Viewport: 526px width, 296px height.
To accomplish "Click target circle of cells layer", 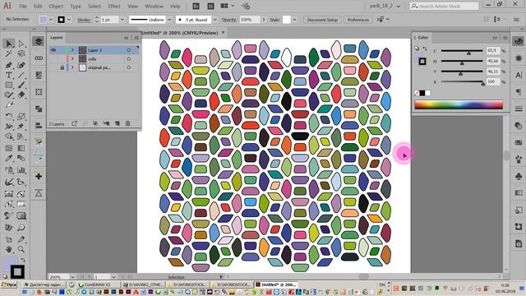I will (128, 58).
